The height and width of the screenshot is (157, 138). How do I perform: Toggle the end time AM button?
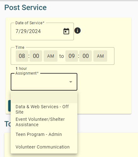100,56
